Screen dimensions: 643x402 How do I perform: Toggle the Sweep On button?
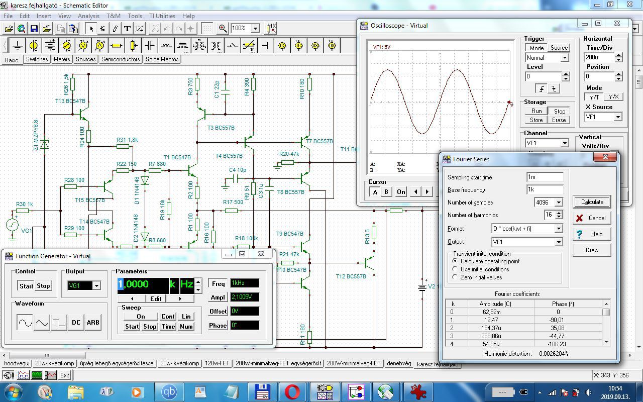pos(141,317)
